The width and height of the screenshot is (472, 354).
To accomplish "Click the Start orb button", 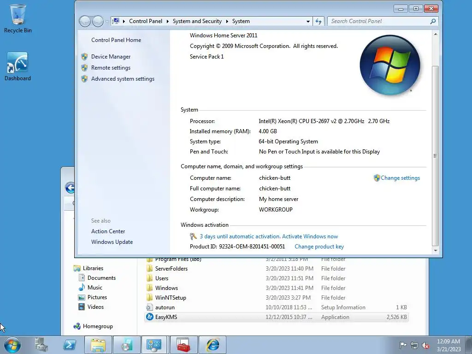I will click(12, 345).
